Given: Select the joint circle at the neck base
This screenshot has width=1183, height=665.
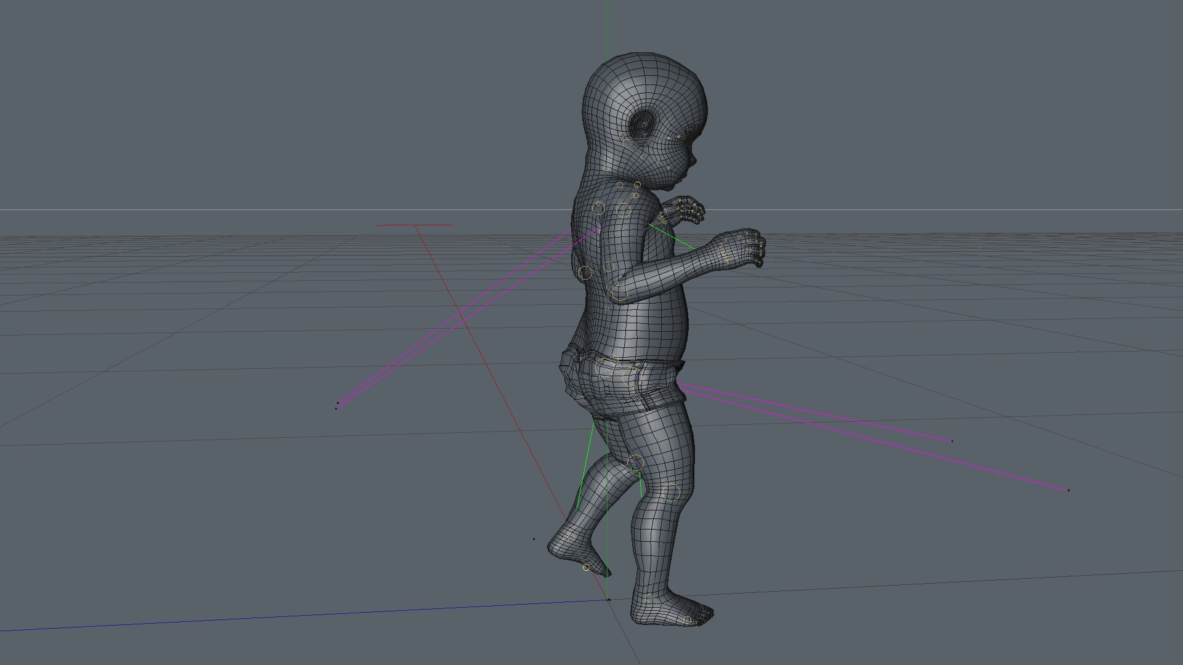Looking at the screenshot, I should (x=637, y=185).
